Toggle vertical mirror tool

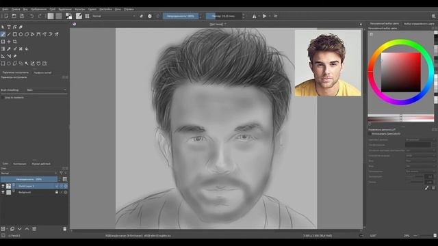[x=264, y=16]
